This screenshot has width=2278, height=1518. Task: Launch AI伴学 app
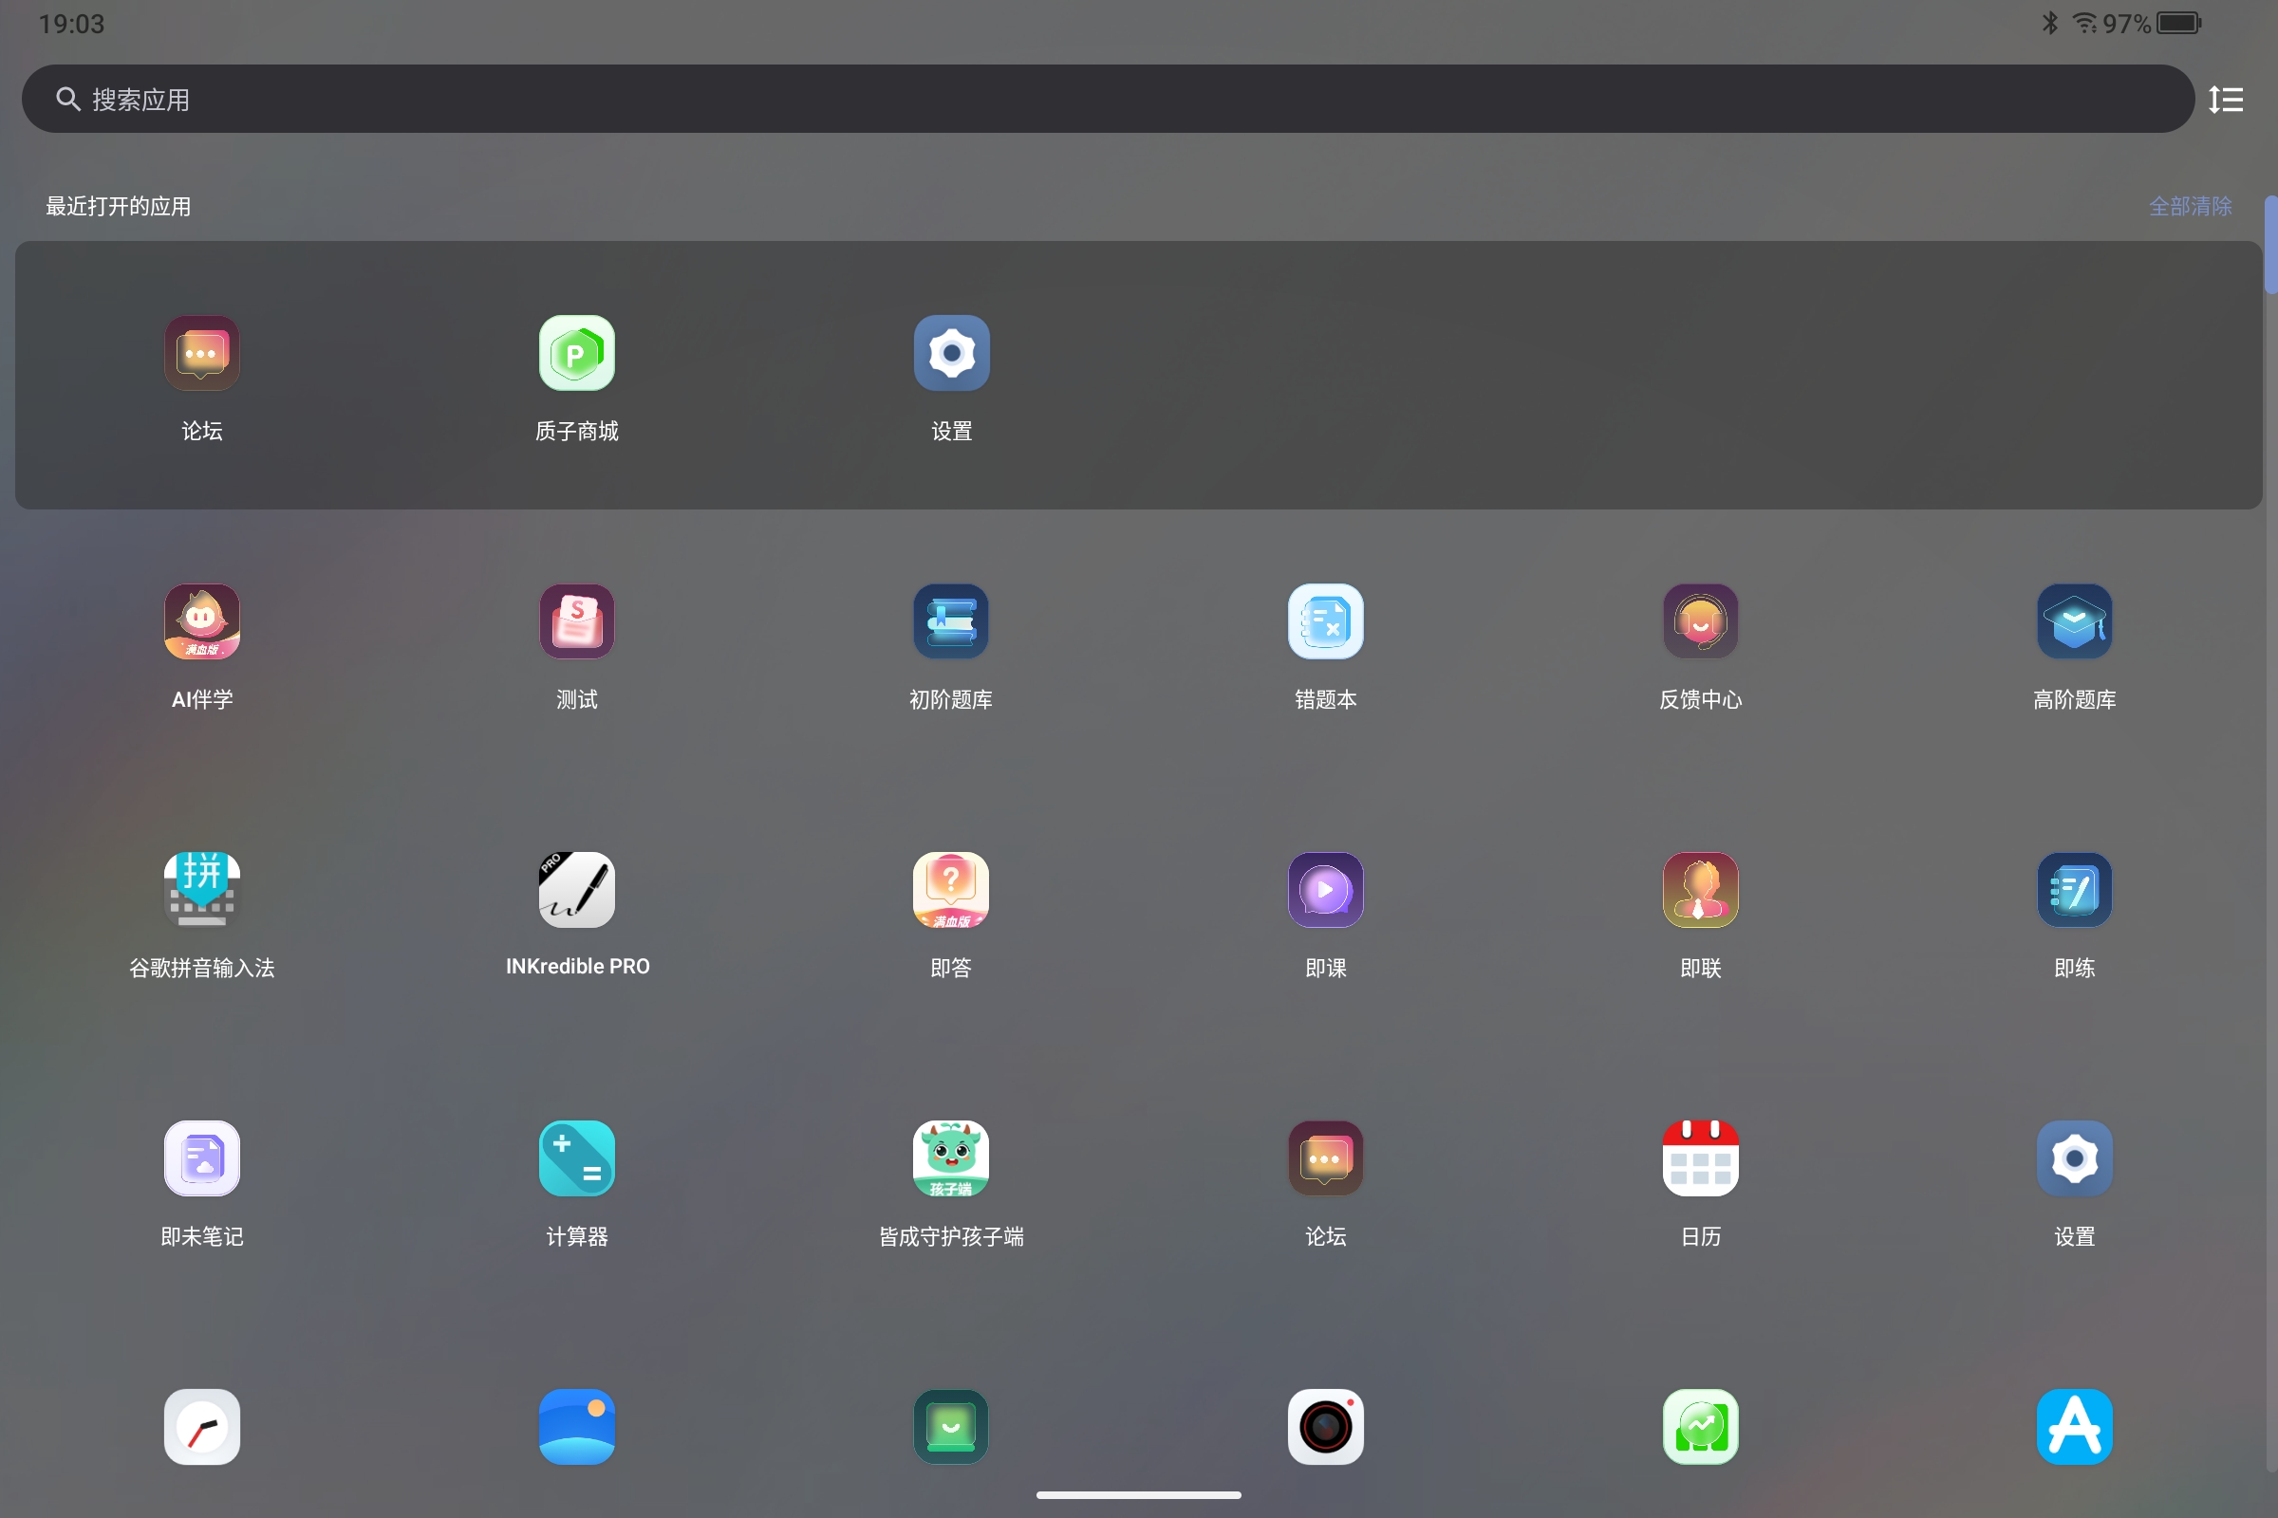[201, 621]
